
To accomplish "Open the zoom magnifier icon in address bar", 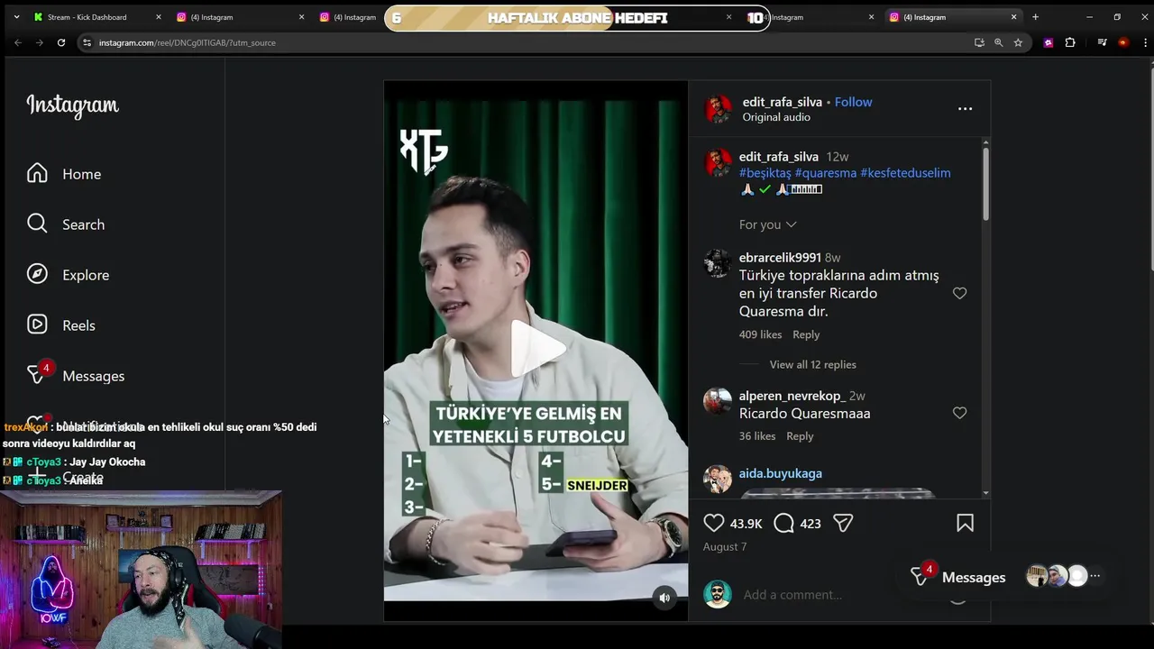I will (998, 42).
